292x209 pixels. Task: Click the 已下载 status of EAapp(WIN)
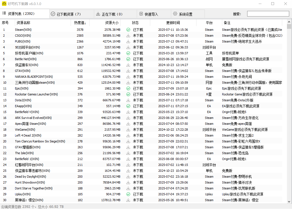click(138, 106)
